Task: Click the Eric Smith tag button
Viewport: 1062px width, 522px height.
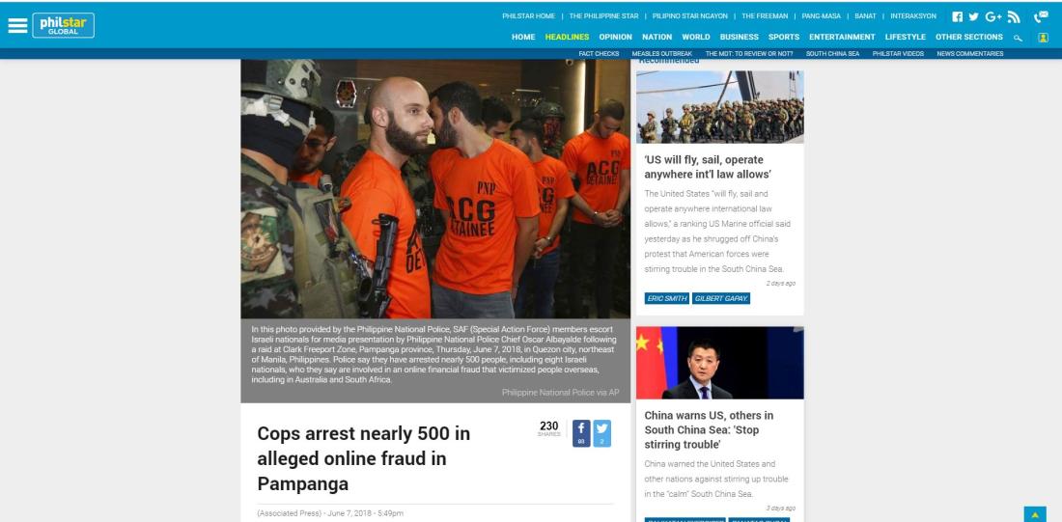Action: pyautogui.click(x=666, y=298)
